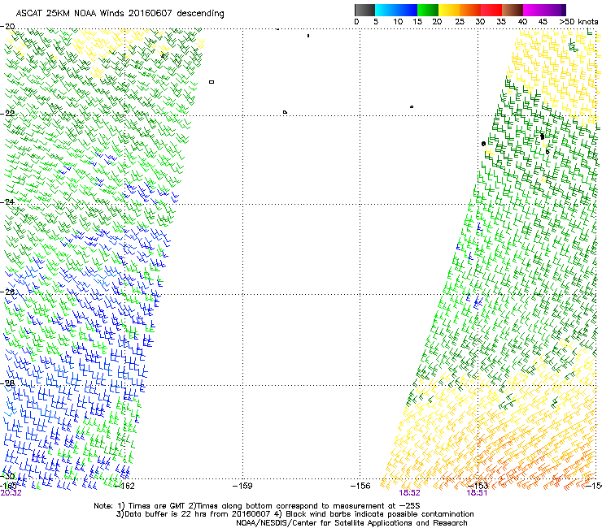Click the 'NOAA/NESDIS/Center for Satellite Applications and Research' credit

(x=351, y=523)
